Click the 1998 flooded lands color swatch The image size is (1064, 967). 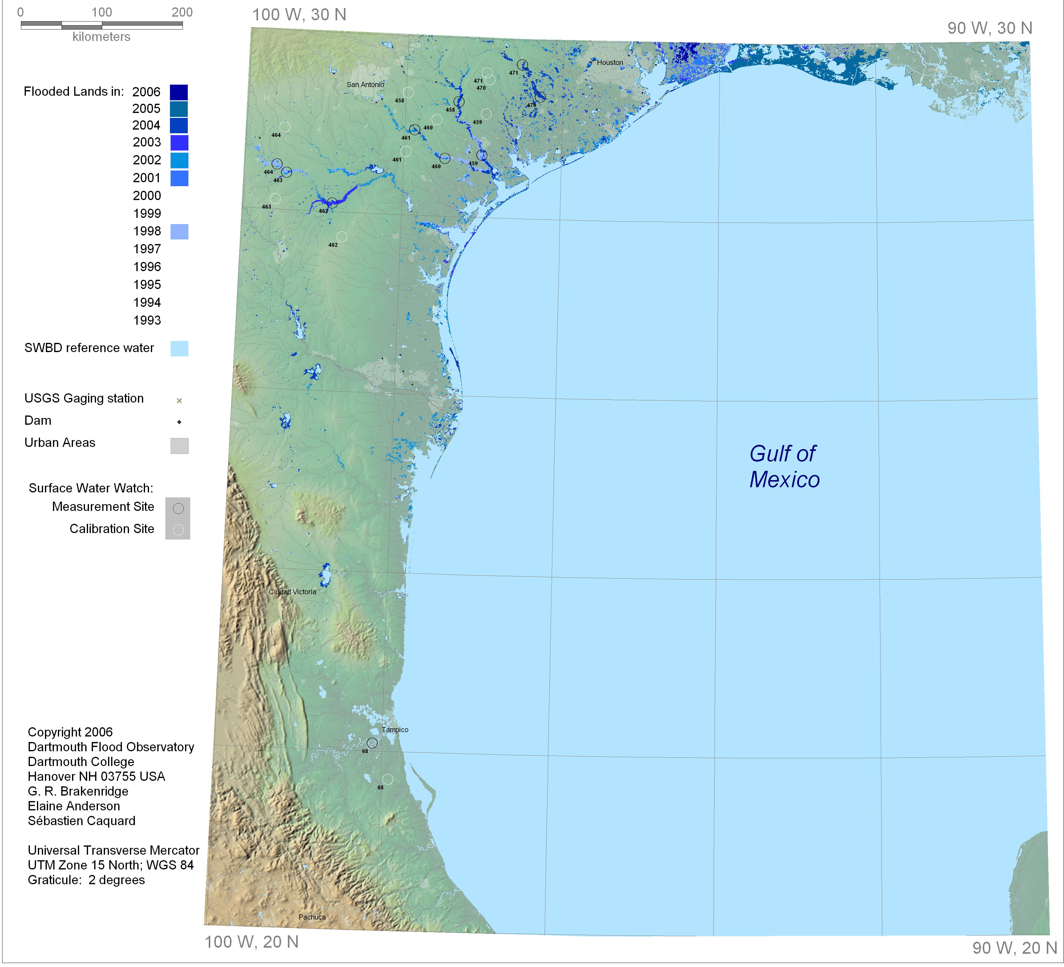point(179,232)
